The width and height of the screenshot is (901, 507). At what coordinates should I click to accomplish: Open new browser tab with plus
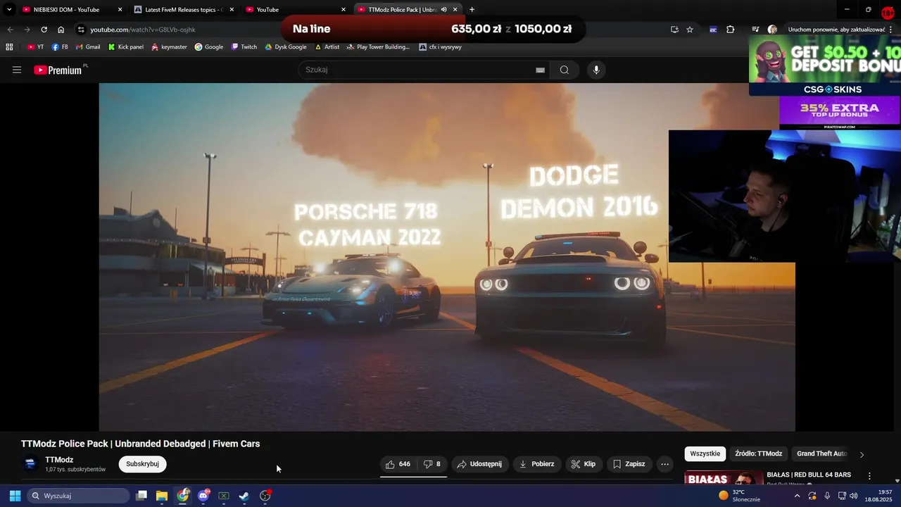472,10
